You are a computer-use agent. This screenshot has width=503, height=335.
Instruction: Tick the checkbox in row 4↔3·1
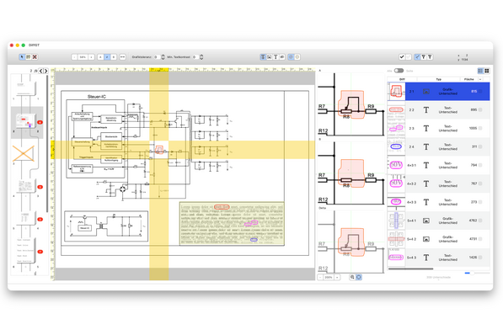point(480,165)
